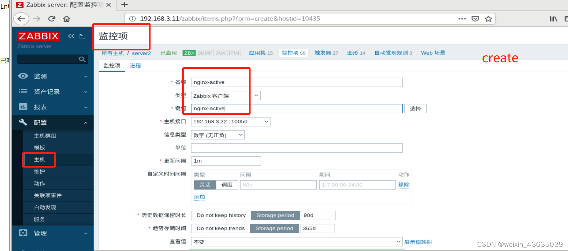Open 维护 maintenance menu item
Viewport: 568px width, 251px height.
(x=39, y=172)
